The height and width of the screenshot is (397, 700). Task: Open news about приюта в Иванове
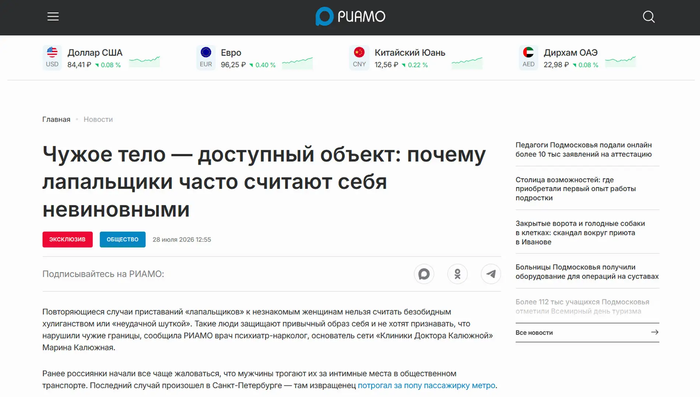point(580,233)
